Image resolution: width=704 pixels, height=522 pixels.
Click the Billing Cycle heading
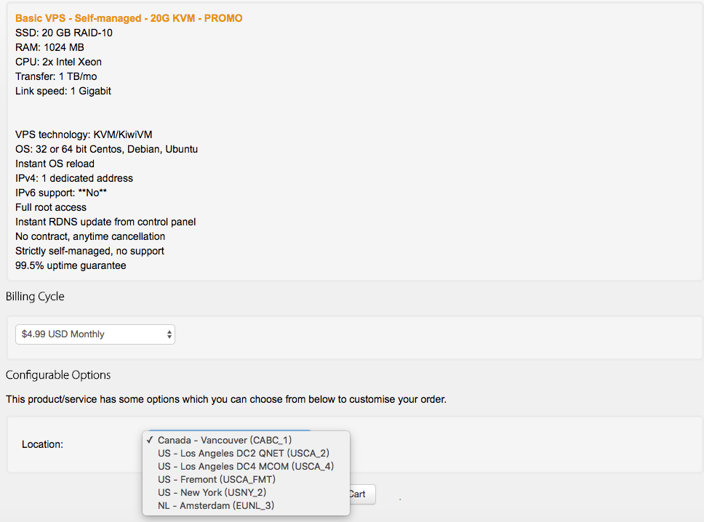click(35, 297)
